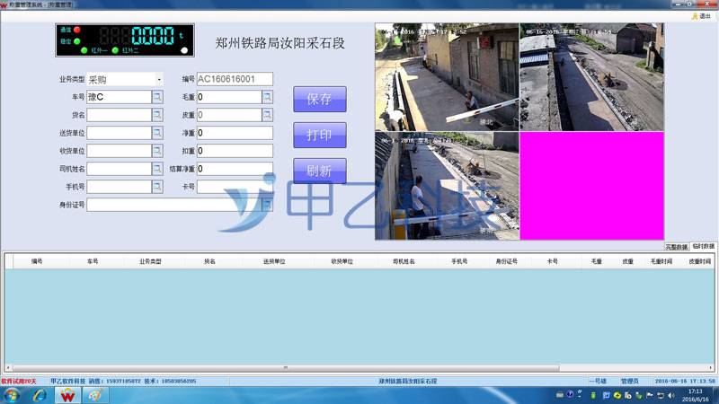This screenshot has width=719, height=404.
Task: Click the read icon beside 皮重 field
Action: click(267, 115)
